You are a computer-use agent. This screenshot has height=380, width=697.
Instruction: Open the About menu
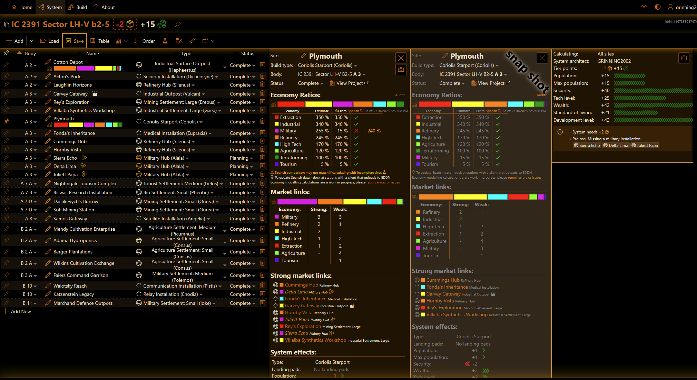(104, 7)
